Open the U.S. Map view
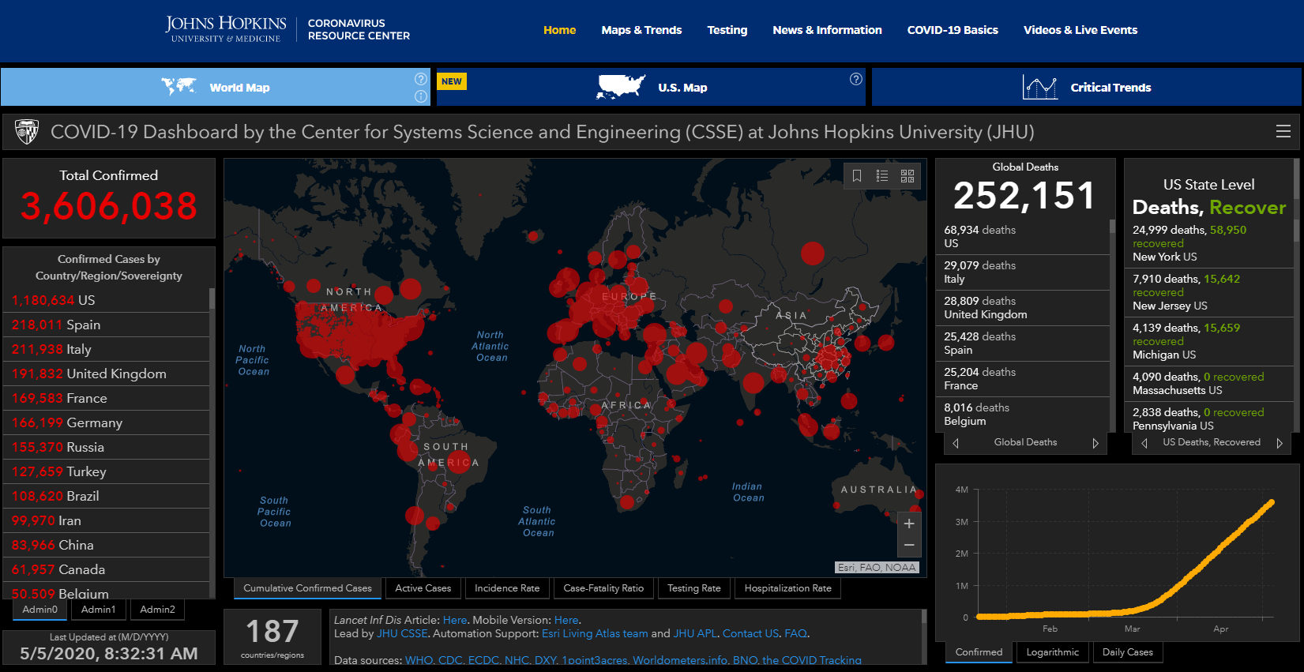The height and width of the screenshot is (672, 1304). tap(682, 88)
